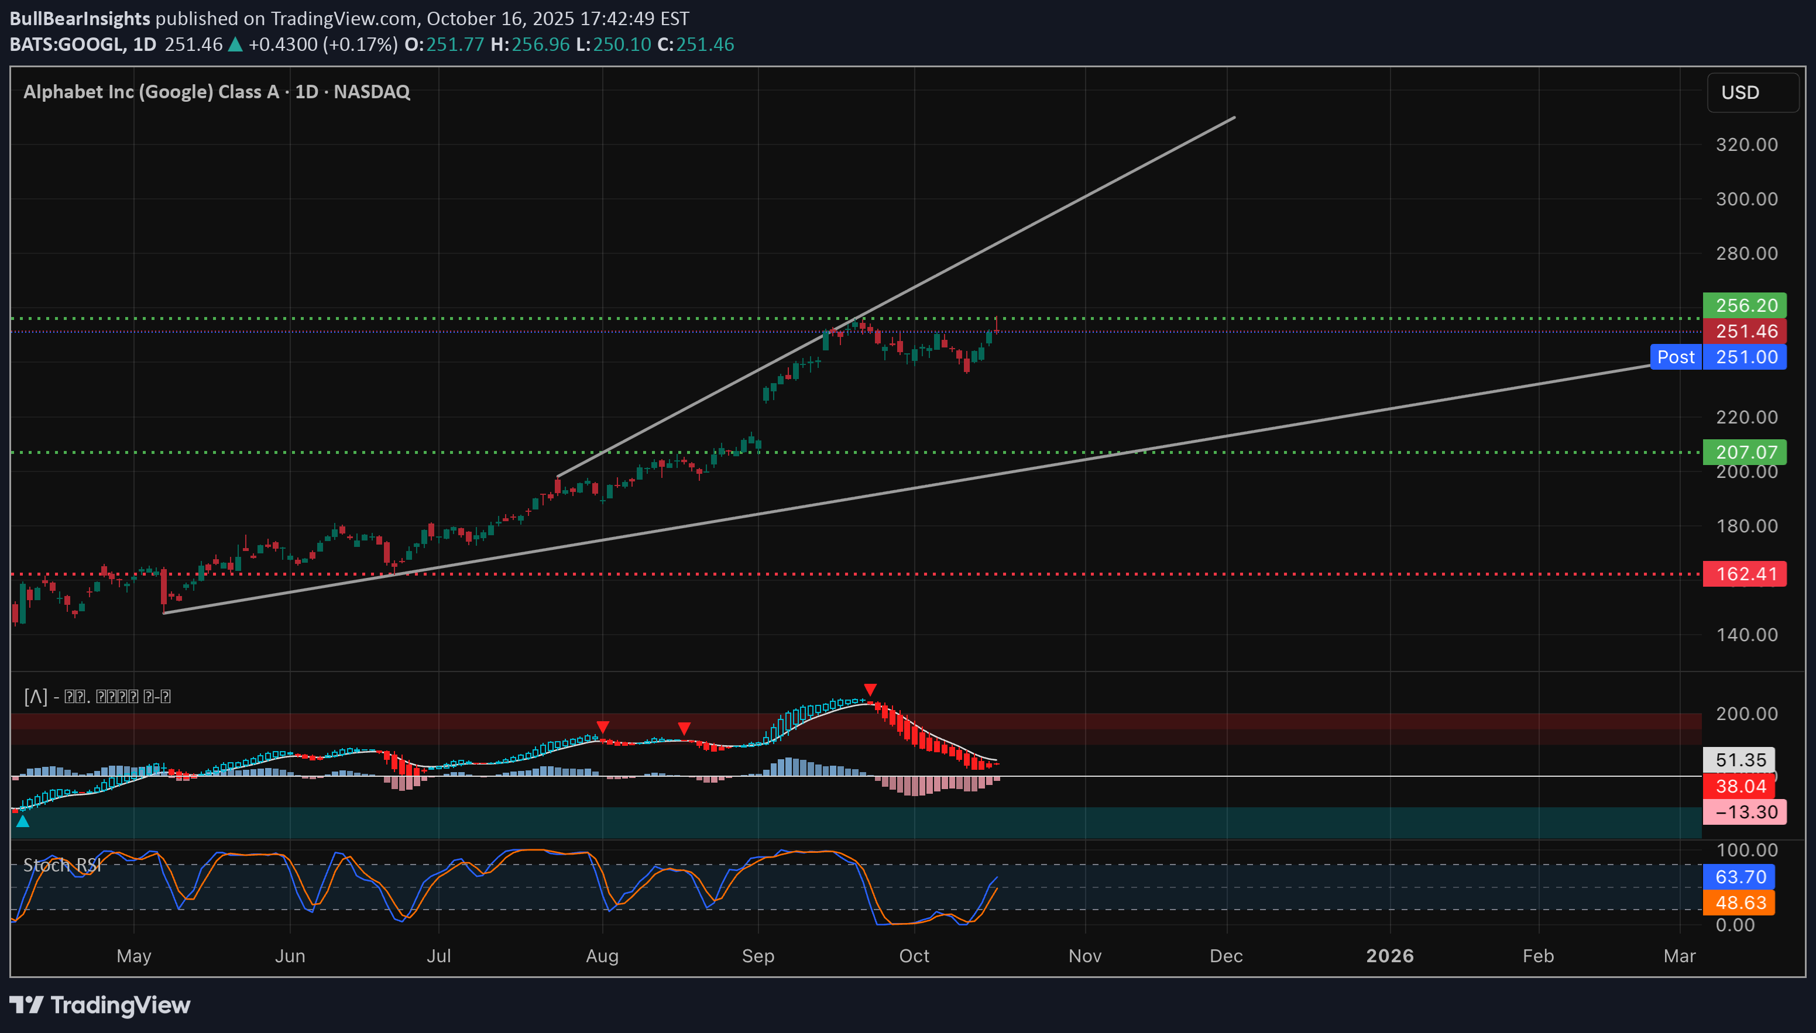Click the red 162.41 support level label
Viewport: 1816px width, 1033px height.
point(1745,573)
